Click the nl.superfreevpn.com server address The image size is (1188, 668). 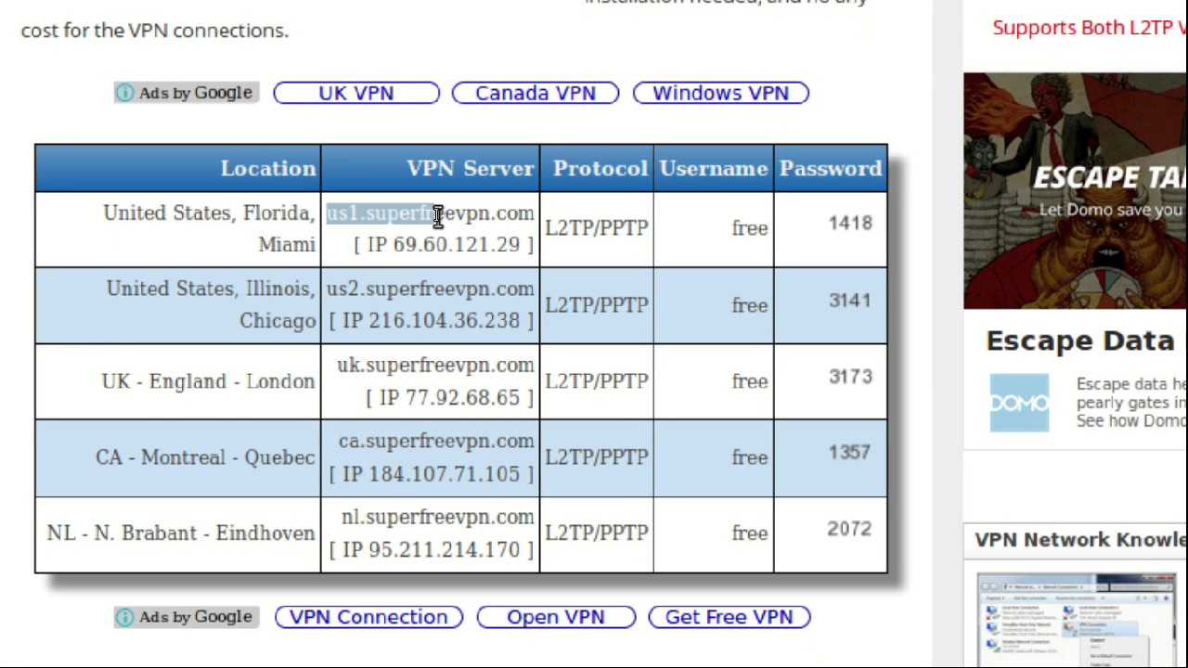click(x=437, y=518)
